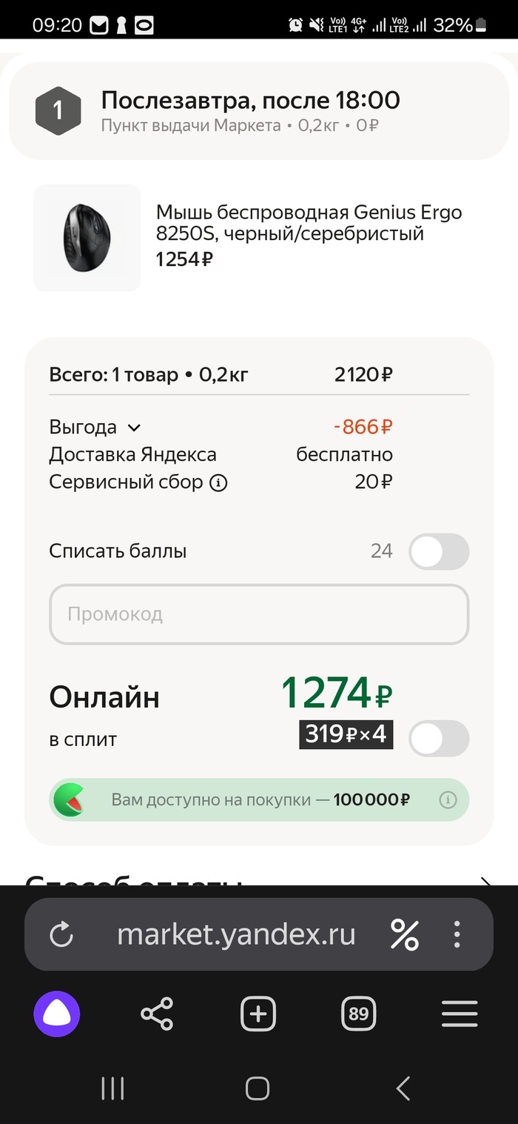Screen dimensions: 518x1124
Task: Open the tab switcher showing 89 tabs
Action: [359, 1014]
